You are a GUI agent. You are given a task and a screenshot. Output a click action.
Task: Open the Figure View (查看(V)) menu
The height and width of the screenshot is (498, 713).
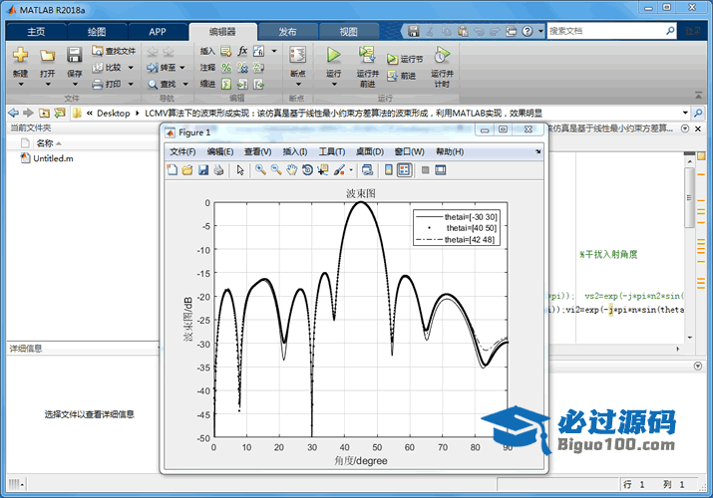tap(258, 151)
